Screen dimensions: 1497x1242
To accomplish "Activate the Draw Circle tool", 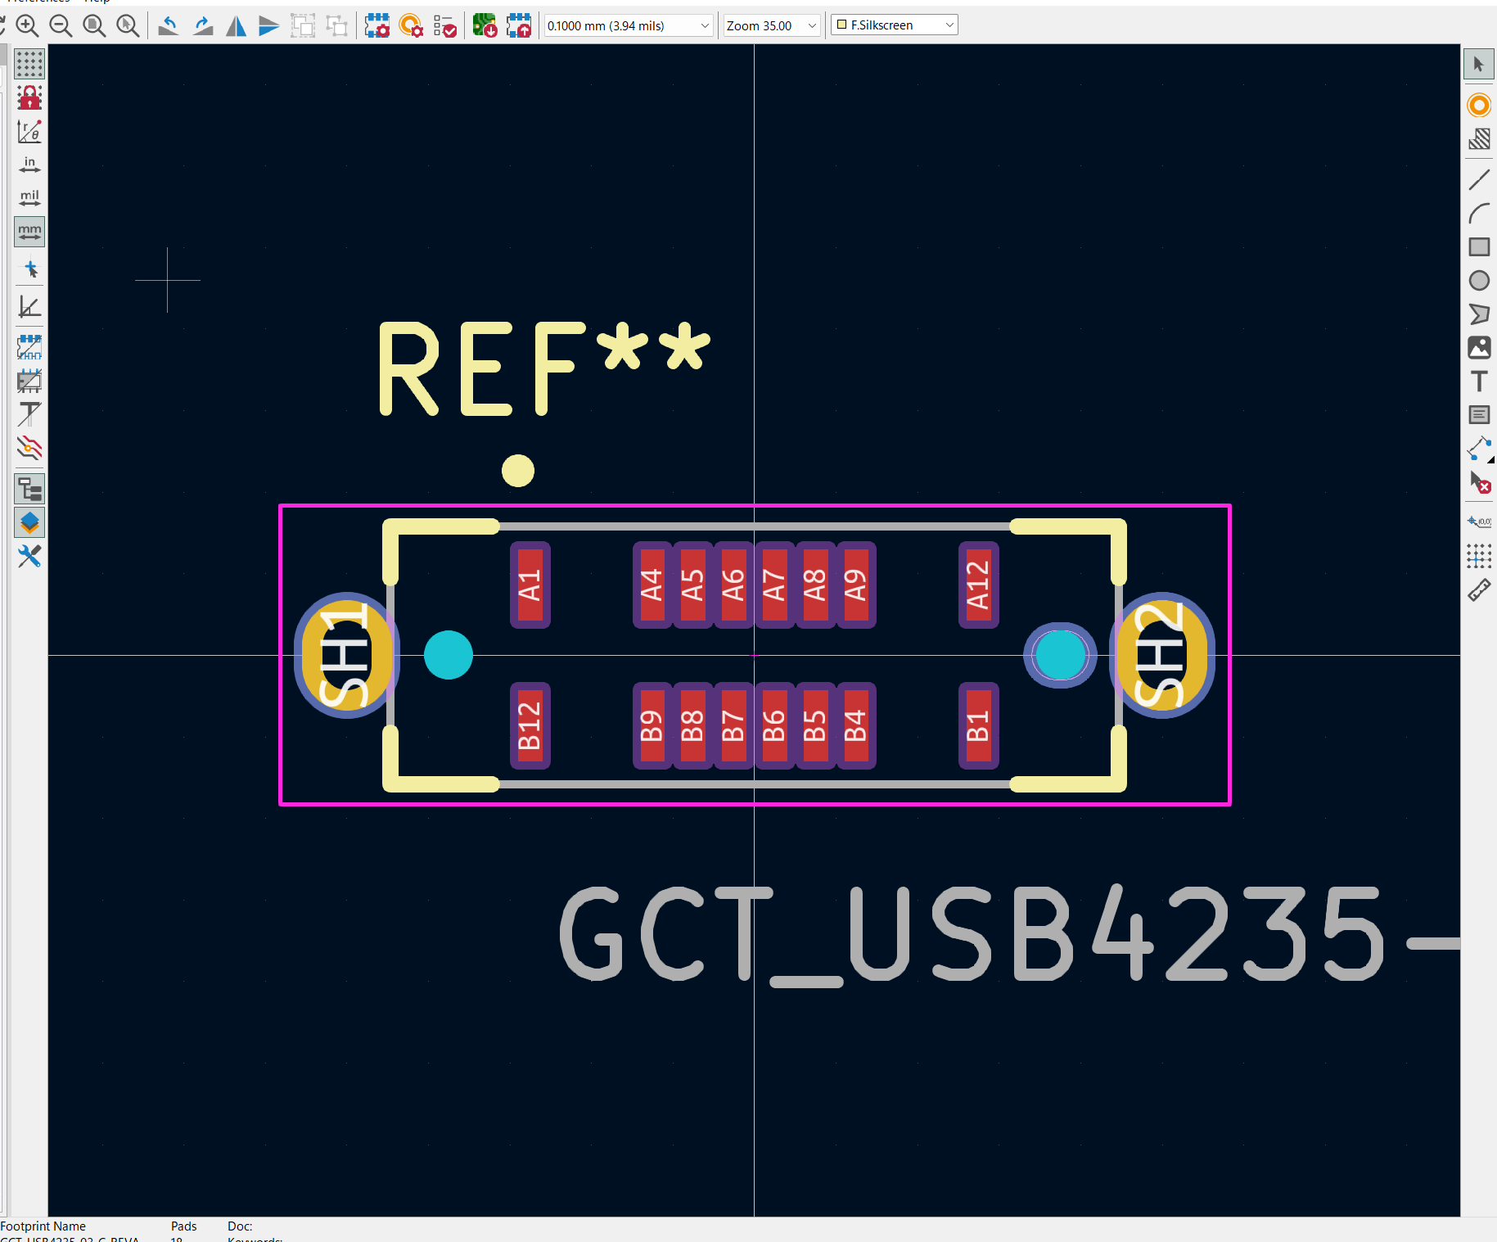I will tap(1478, 281).
